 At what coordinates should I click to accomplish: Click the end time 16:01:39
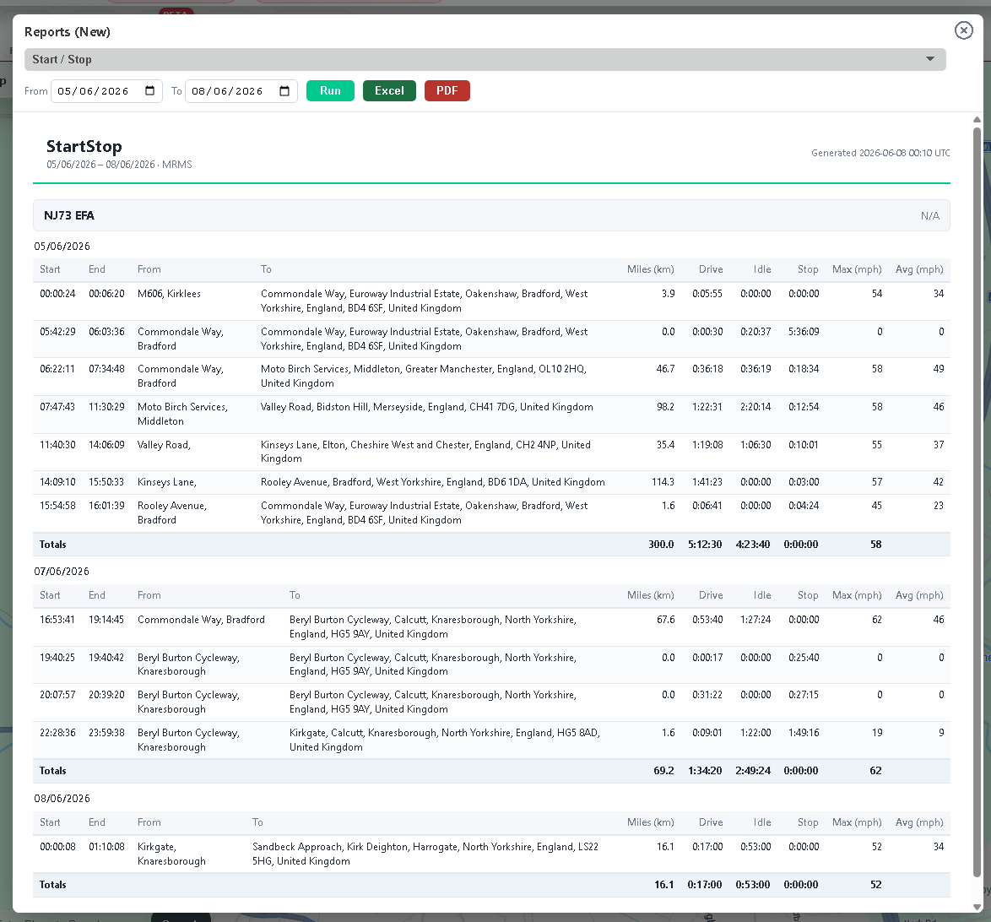click(x=107, y=506)
